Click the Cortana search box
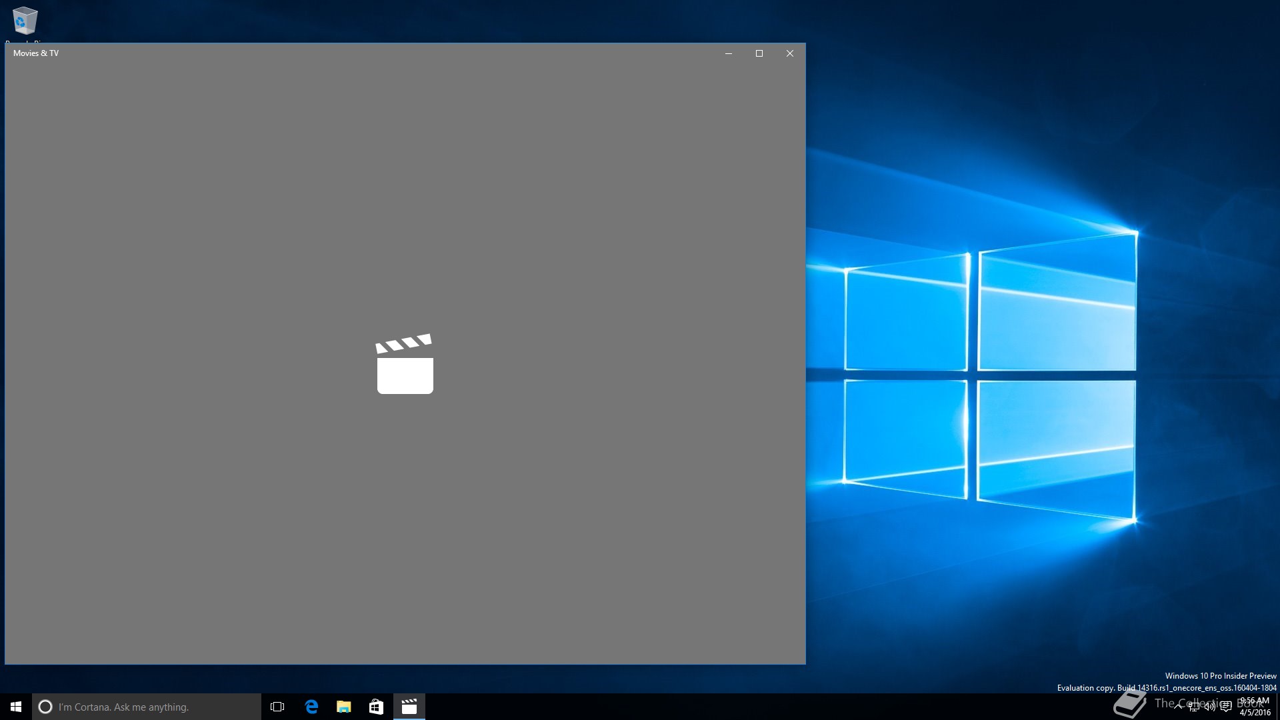The image size is (1280, 720). (147, 707)
